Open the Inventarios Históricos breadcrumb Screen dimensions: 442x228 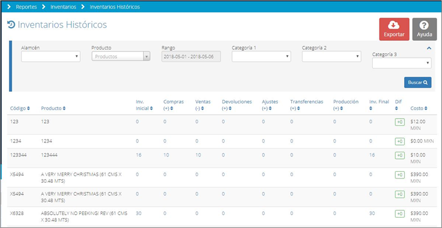coord(114,7)
